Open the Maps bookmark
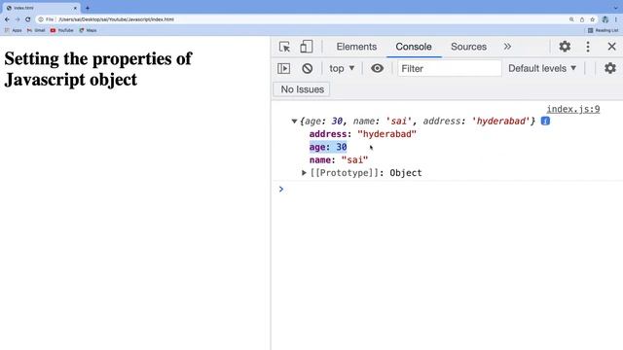The image size is (623, 350). point(88,30)
